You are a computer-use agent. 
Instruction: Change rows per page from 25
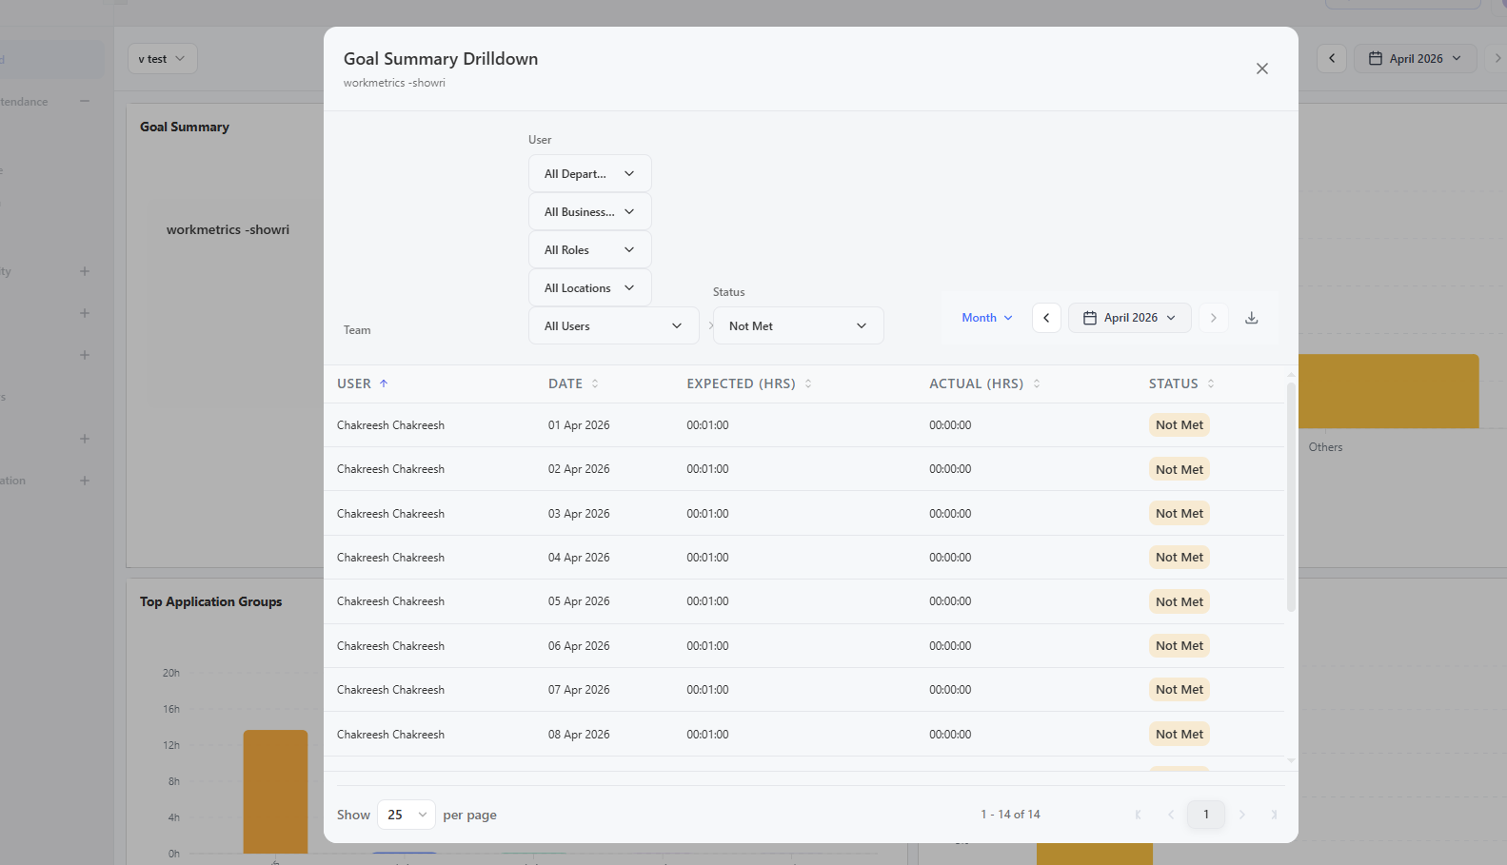click(x=406, y=815)
